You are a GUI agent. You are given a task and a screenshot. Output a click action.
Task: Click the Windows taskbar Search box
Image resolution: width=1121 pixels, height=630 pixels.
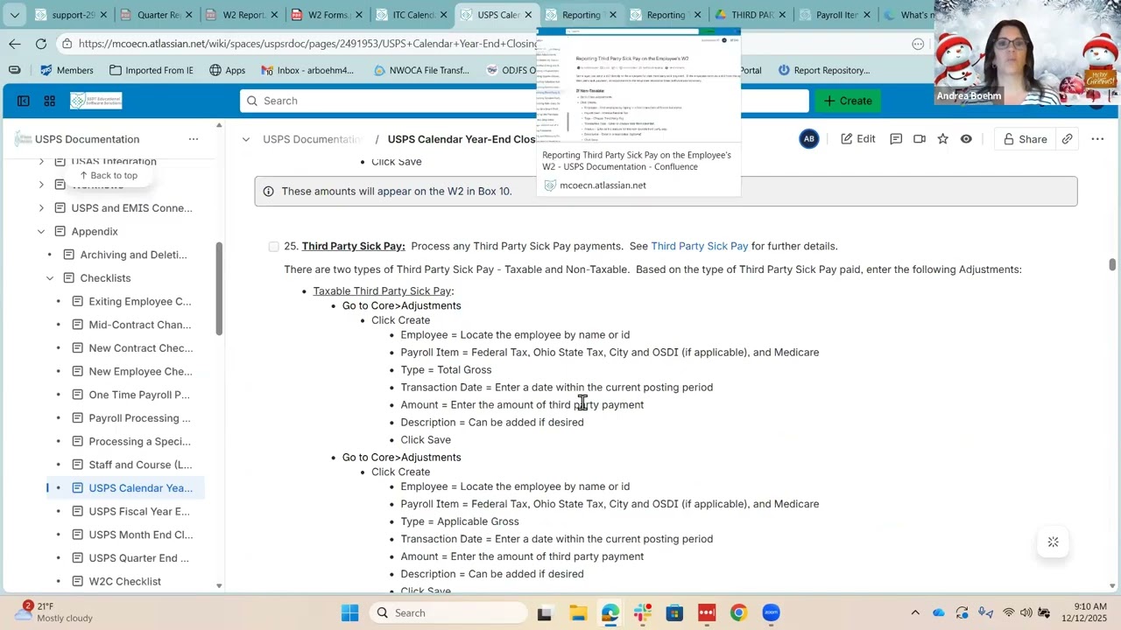[x=448, y=612]
